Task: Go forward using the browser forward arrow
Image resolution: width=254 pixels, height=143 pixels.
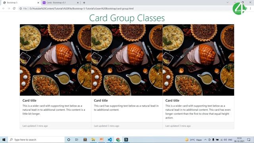Action: pyautogui.click(x=9, y=8)
